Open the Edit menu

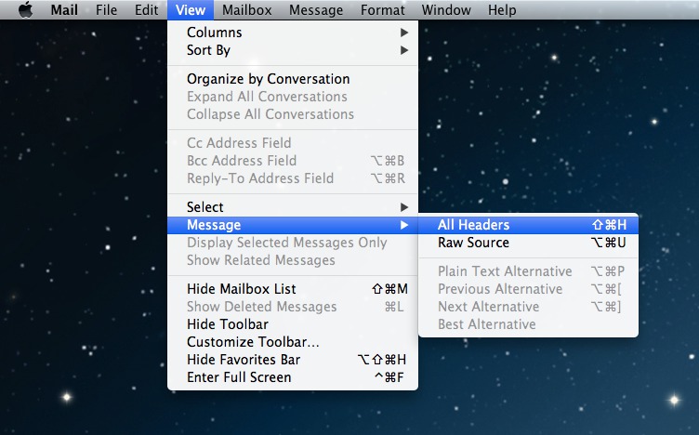pos(146,9)
